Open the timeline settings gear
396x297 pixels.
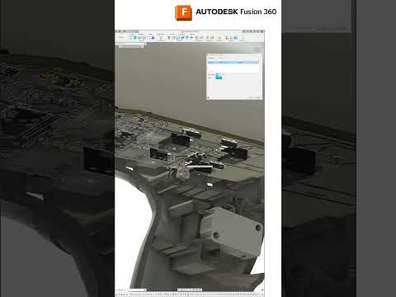click(x=262, y=295)
